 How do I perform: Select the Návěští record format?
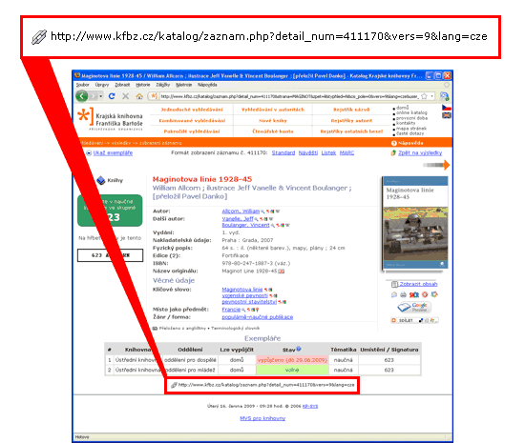[308, 153]
